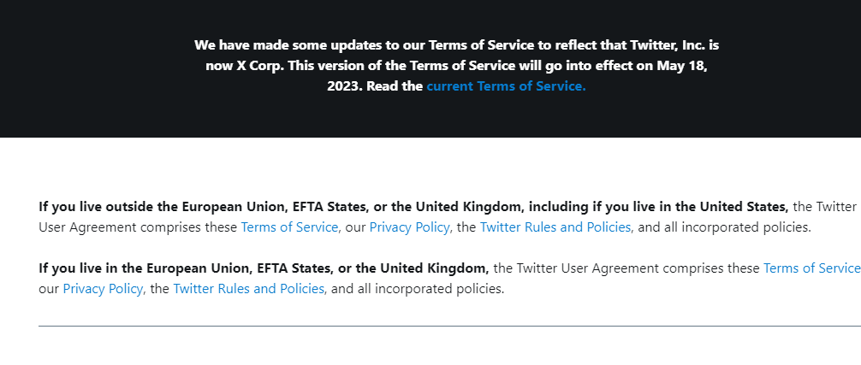This screenshot has width=861, height=365.
Task: Open Privacy Policy link in outside-EU paragraph
Action: tap(409, 227)
